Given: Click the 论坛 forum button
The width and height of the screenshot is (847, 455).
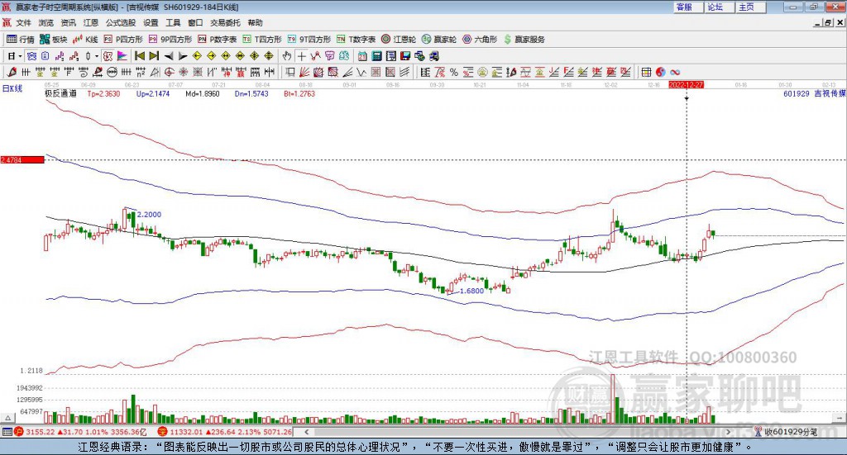Looking at the screenshot, I should (x=715, y=7).
